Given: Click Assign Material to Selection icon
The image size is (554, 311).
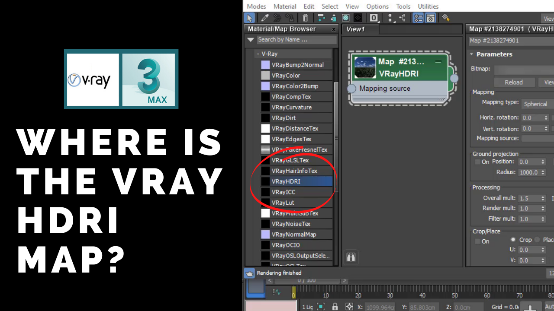Looking at the screenshot, I should click(x=333, y=18).
